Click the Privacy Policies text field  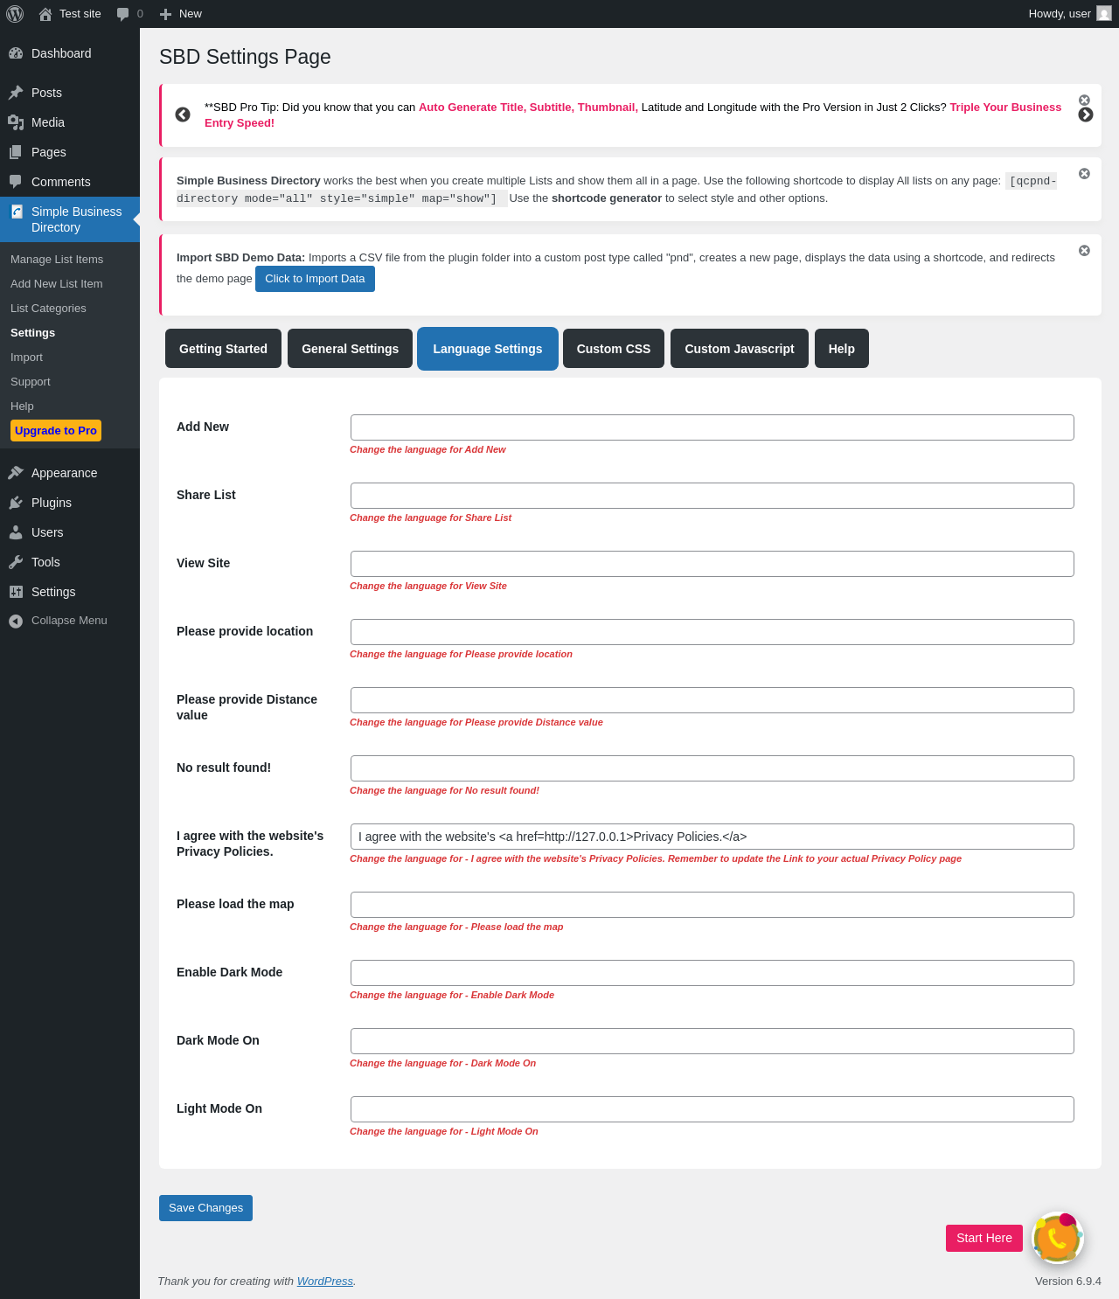(712, 837)
